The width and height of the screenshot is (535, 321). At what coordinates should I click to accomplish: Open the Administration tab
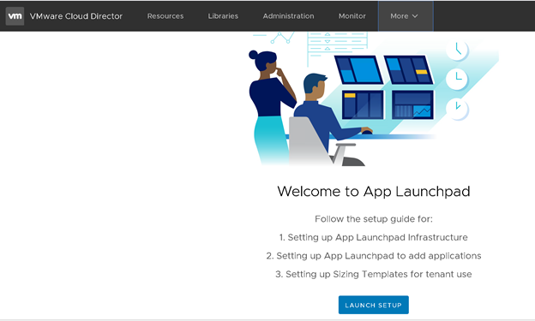[288, 16]
